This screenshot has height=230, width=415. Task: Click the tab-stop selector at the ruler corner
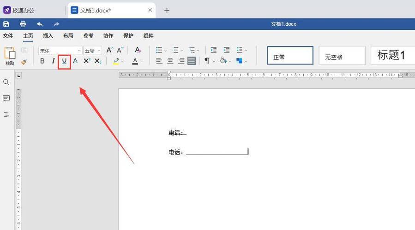pos(18,76)
